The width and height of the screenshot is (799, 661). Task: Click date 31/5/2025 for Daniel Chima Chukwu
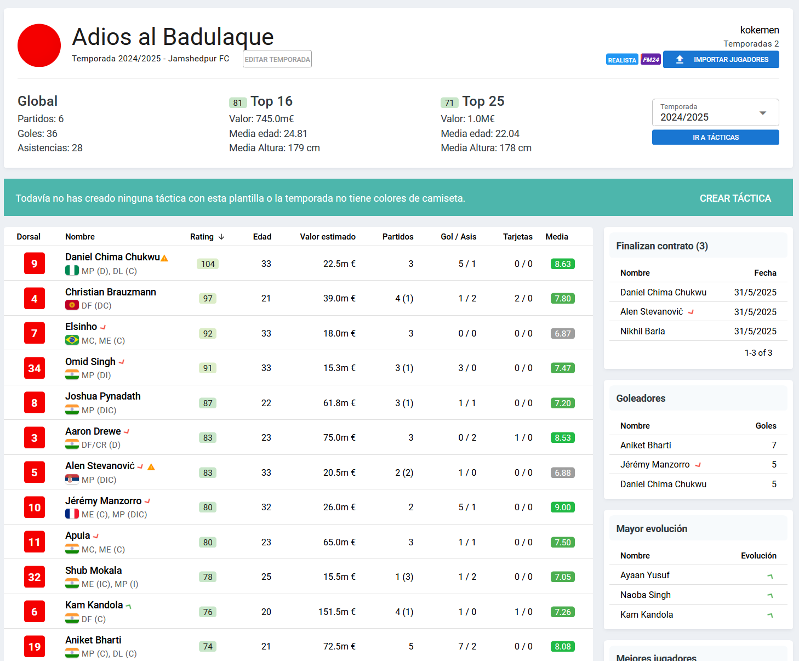coord(755,292)
